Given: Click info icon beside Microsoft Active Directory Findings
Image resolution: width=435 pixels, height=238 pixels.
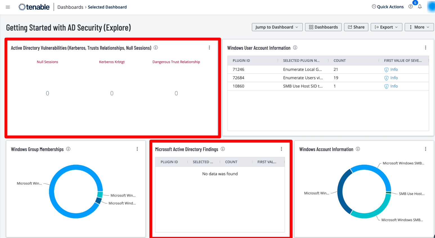Looking at the screenshot, I should 223,149.
